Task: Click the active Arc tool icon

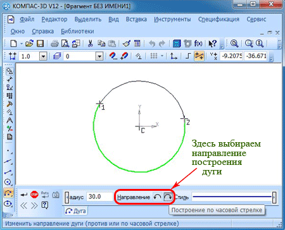Action: pos(8,193)
